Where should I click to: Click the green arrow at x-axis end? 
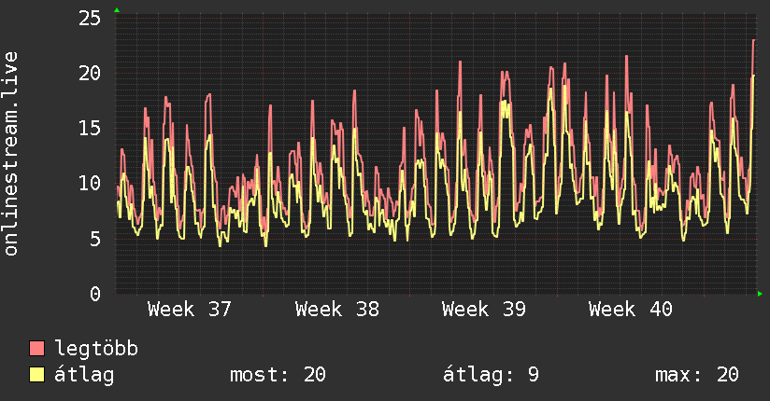point(760,294)
